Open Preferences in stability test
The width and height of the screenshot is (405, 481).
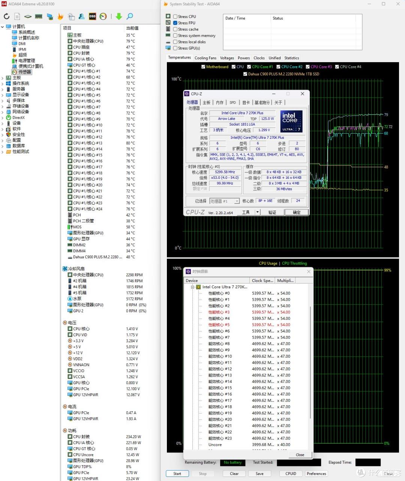click(x=316, y=474)
